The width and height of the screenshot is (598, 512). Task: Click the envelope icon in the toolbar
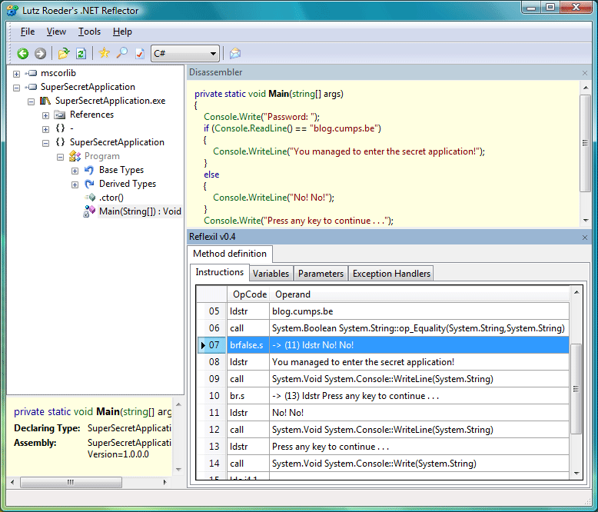click(235, 53)
